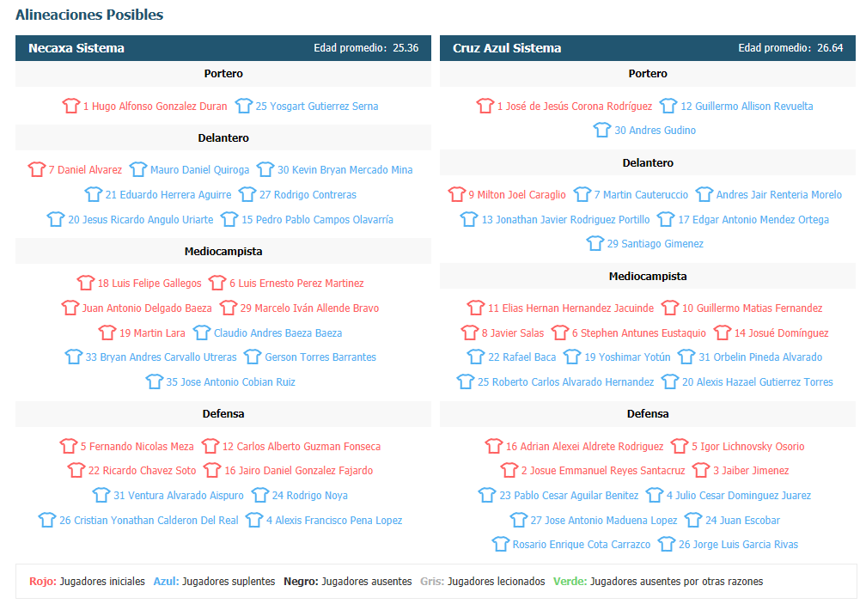Click the blue jersey icon next to Rafael Baca
This screenshot has width=866, height=604.
[x=476, y=356]
